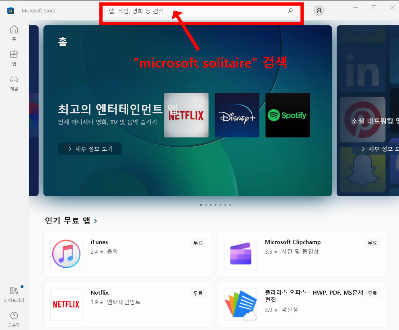Open the 게임 (Games) sidebar section
This screenshot has width=399, height=330.
14,83
